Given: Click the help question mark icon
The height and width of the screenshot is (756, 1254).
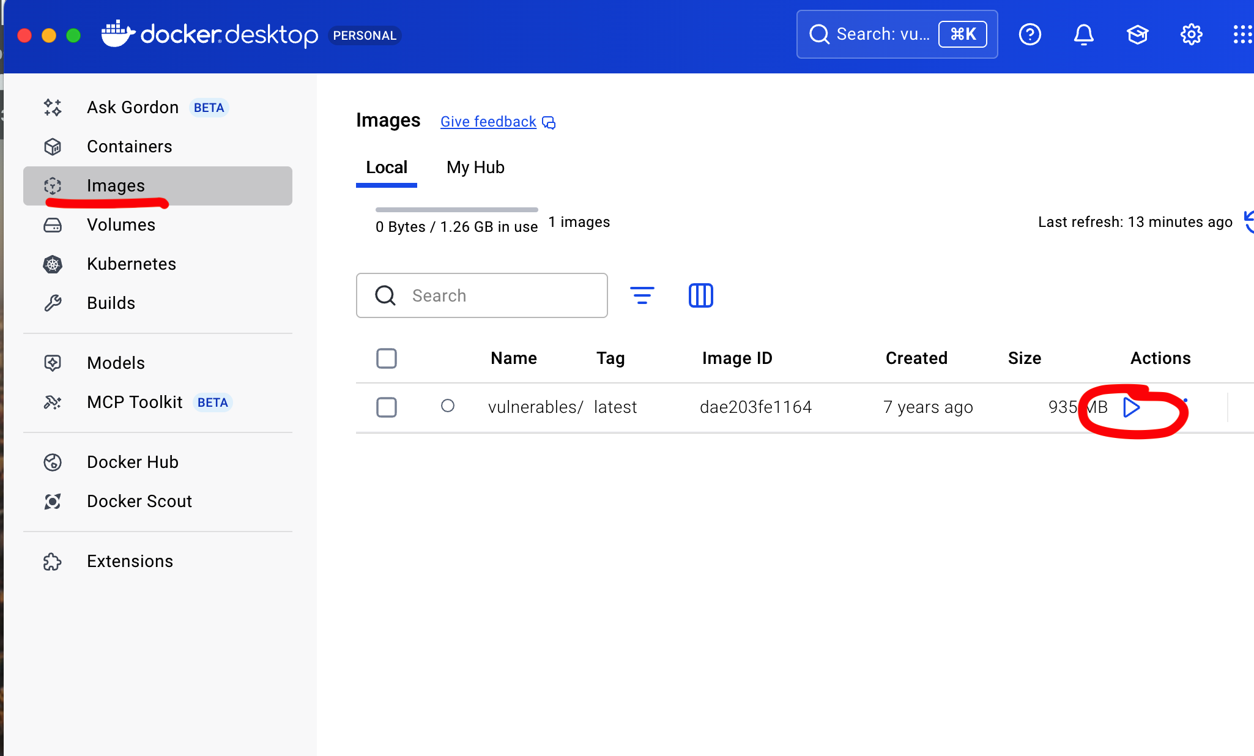Looking at the screenshot, I should point(1030,35).
